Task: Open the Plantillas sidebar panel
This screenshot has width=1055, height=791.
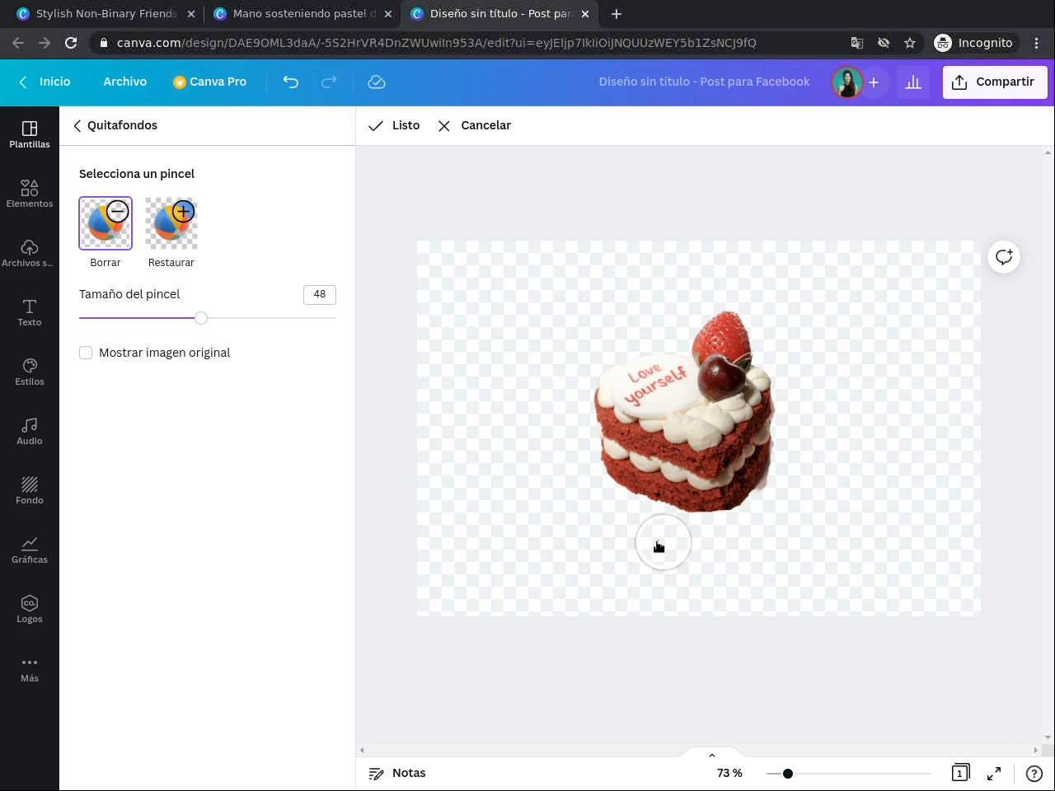Action: coord(30,135)
